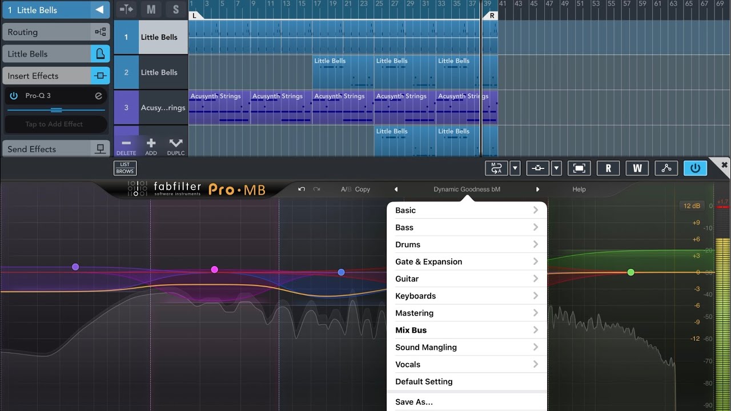Go to the next preset arrow
Image resolution: width=731 pixels, height=411 pixels.
pyautogui.click(x=537, y=189)
